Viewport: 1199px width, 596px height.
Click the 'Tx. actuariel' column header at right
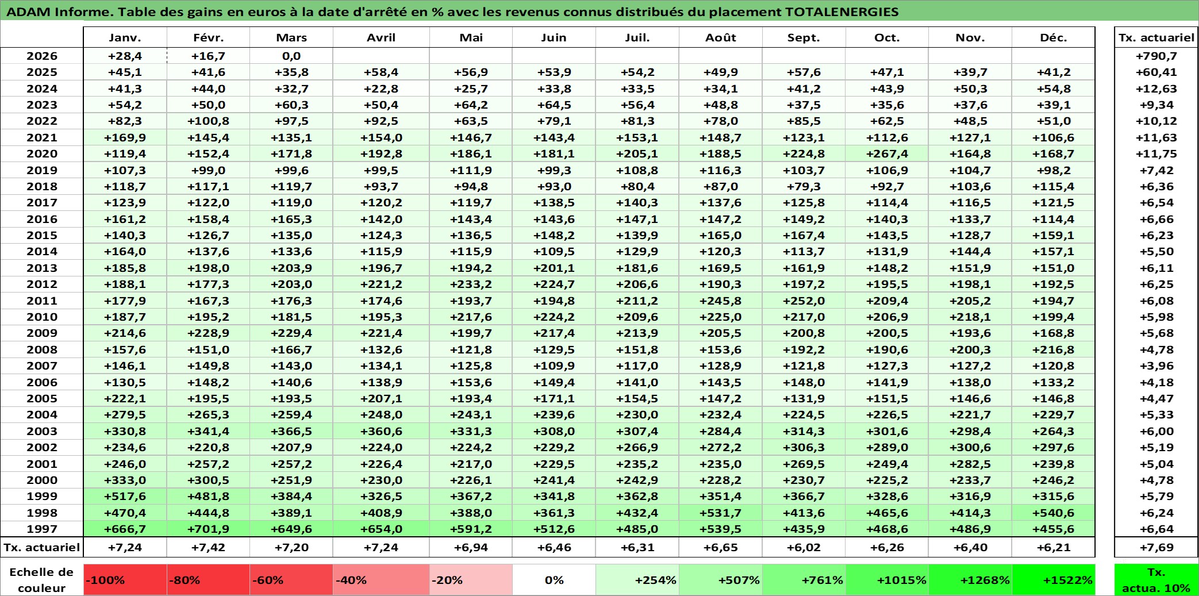(1156, 37)
